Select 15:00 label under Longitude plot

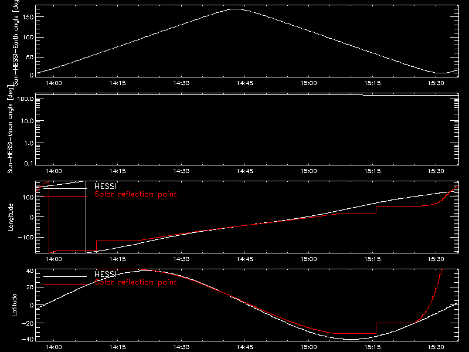tap(309, 259)
